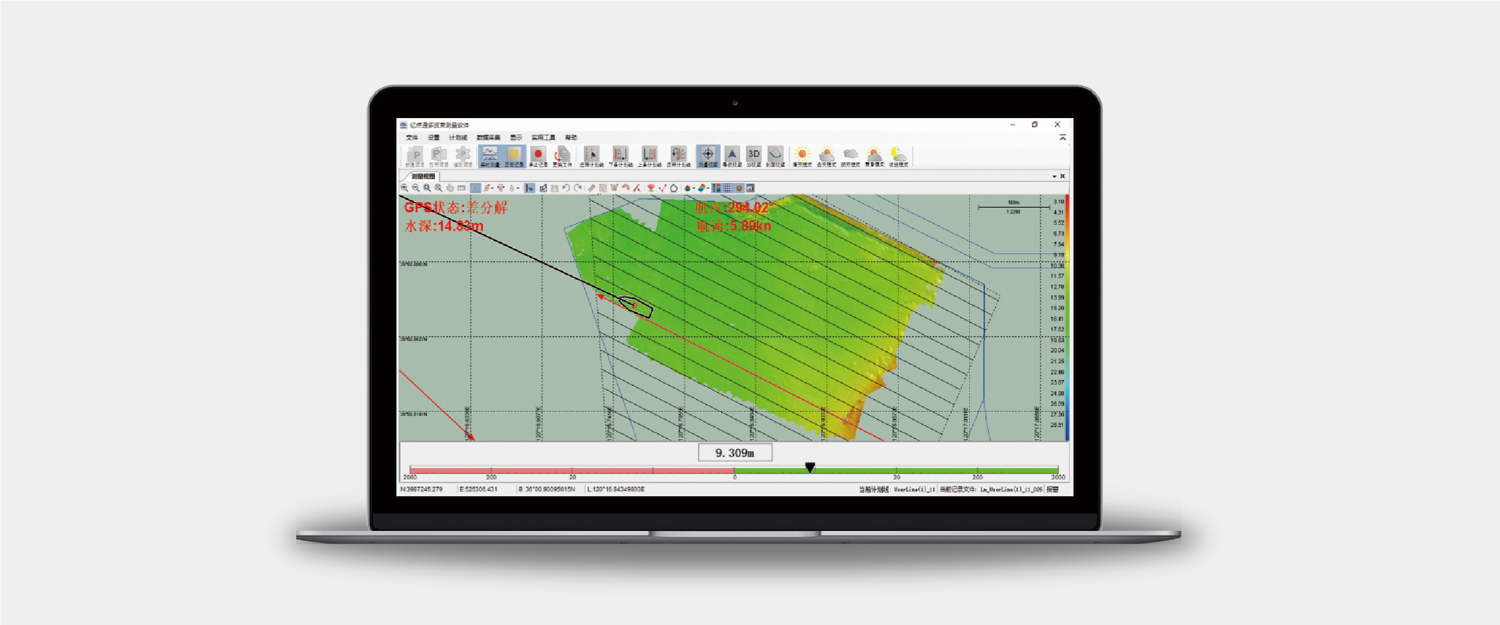Select the 测量视图 tab
The image size is (1500, 625).
[x=423, y=176]
